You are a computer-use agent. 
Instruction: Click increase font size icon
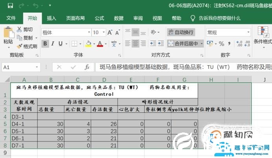110,33
